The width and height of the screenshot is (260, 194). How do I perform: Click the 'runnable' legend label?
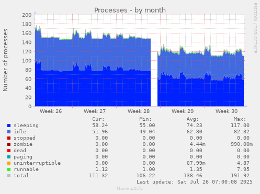click(26, 169)
